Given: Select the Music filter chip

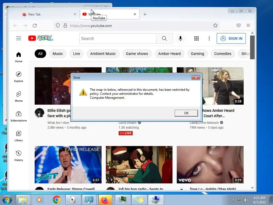Looking at the screenshot, I should click(x=58, y=54).
